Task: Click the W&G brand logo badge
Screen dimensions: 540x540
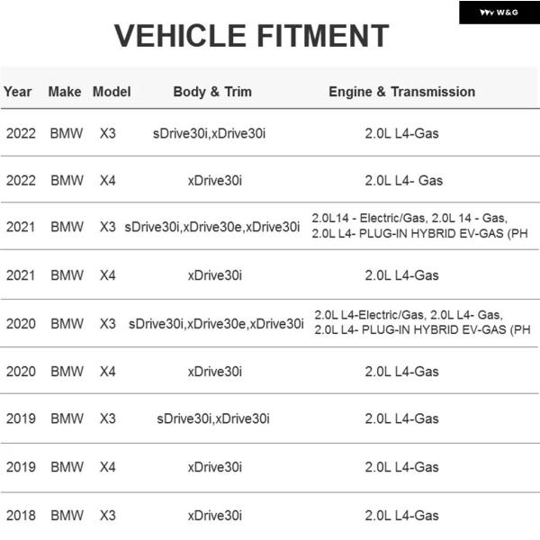Action: (499, 13)
